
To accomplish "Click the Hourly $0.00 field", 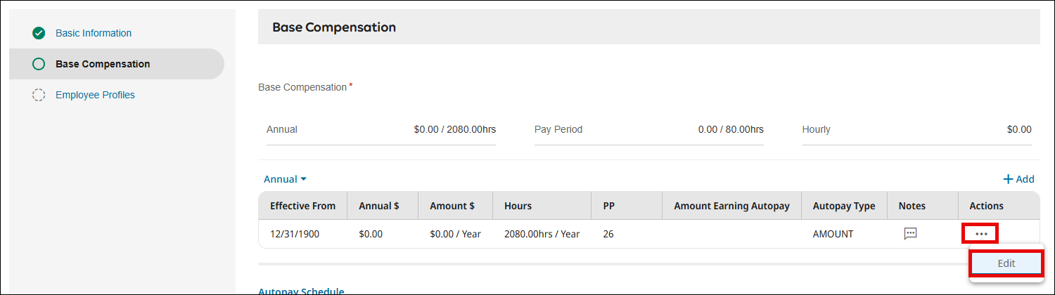I will 916,130.
